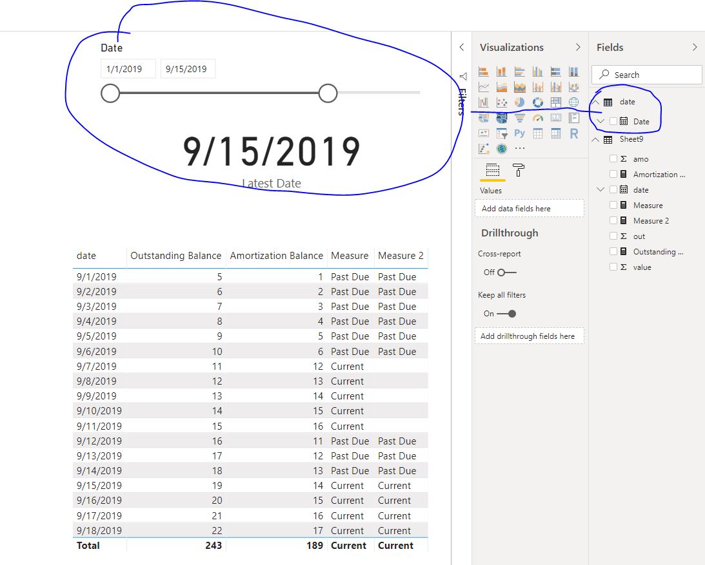
Task: Select the Clustered column chart visual
Action: pyautogui.click(x=538, y=72)
